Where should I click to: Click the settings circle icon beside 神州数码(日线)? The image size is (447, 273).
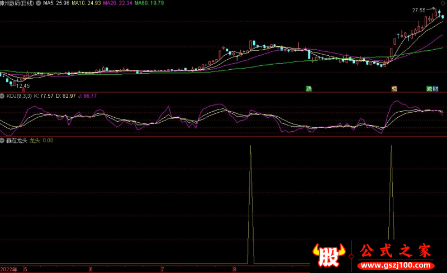[38, 3]
